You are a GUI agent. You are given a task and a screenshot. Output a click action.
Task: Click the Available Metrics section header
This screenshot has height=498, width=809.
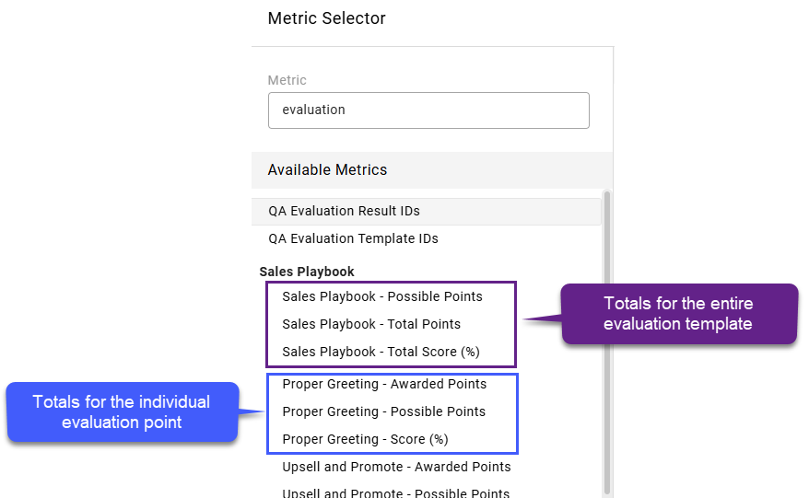pyautogui.click(x=432, y=170)
